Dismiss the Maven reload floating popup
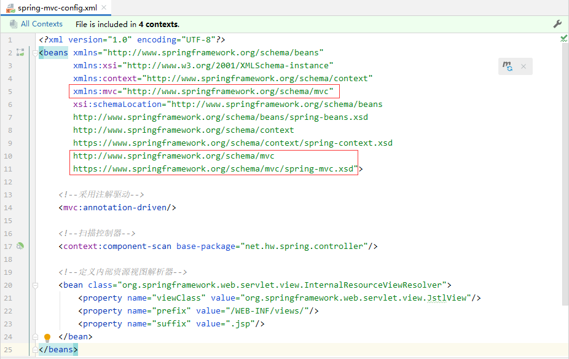Viewport: 569px width, 359px height. pyautogui.click(x=524, y=66)
